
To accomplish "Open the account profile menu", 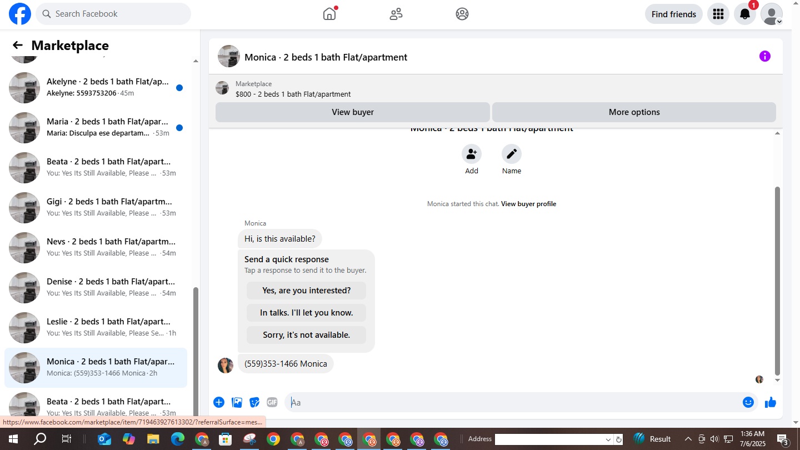I will [772, 14].
